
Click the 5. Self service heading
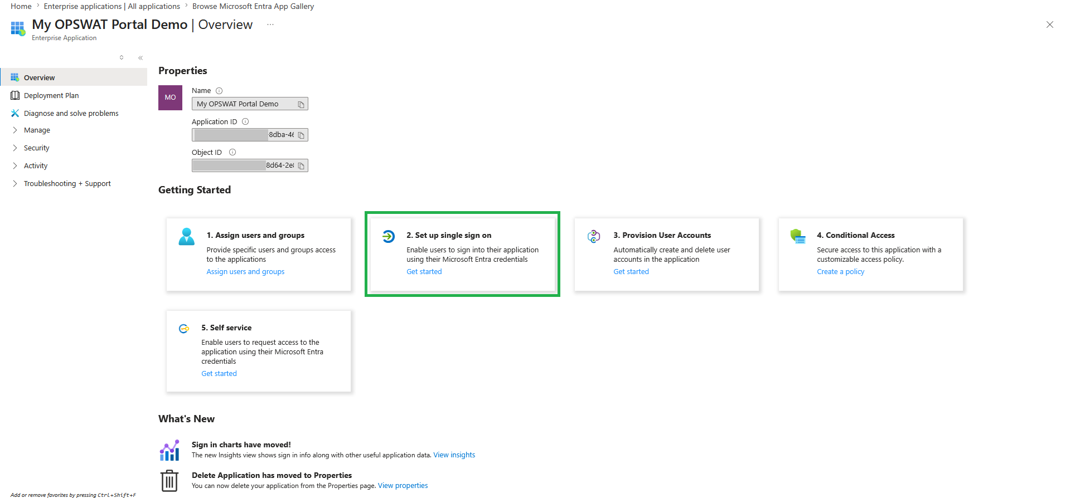click(x=226, y=328)
